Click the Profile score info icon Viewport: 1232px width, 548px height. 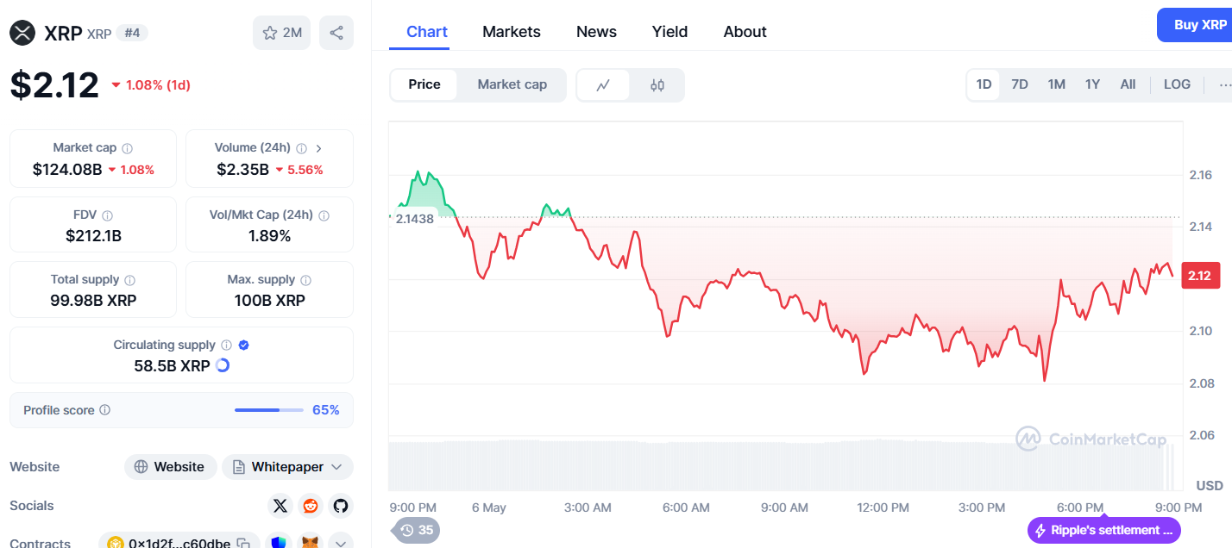(105, 410)
